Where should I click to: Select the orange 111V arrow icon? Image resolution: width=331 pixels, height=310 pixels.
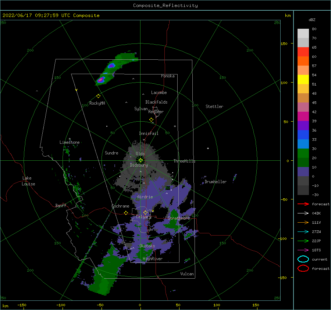[303, 222]
